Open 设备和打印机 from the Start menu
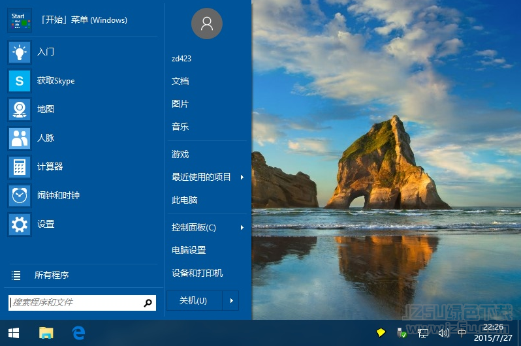 pos(197,274)
